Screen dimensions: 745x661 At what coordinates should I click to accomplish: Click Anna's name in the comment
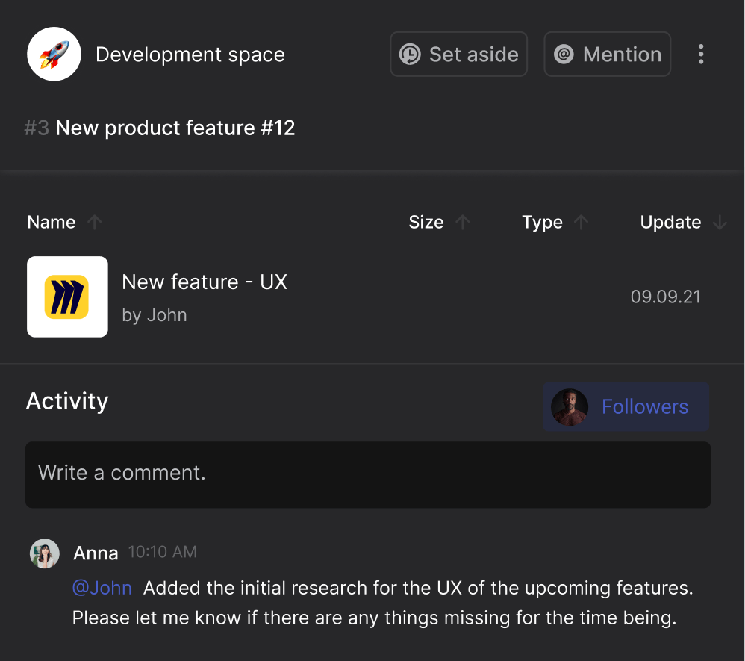[96, 553]
